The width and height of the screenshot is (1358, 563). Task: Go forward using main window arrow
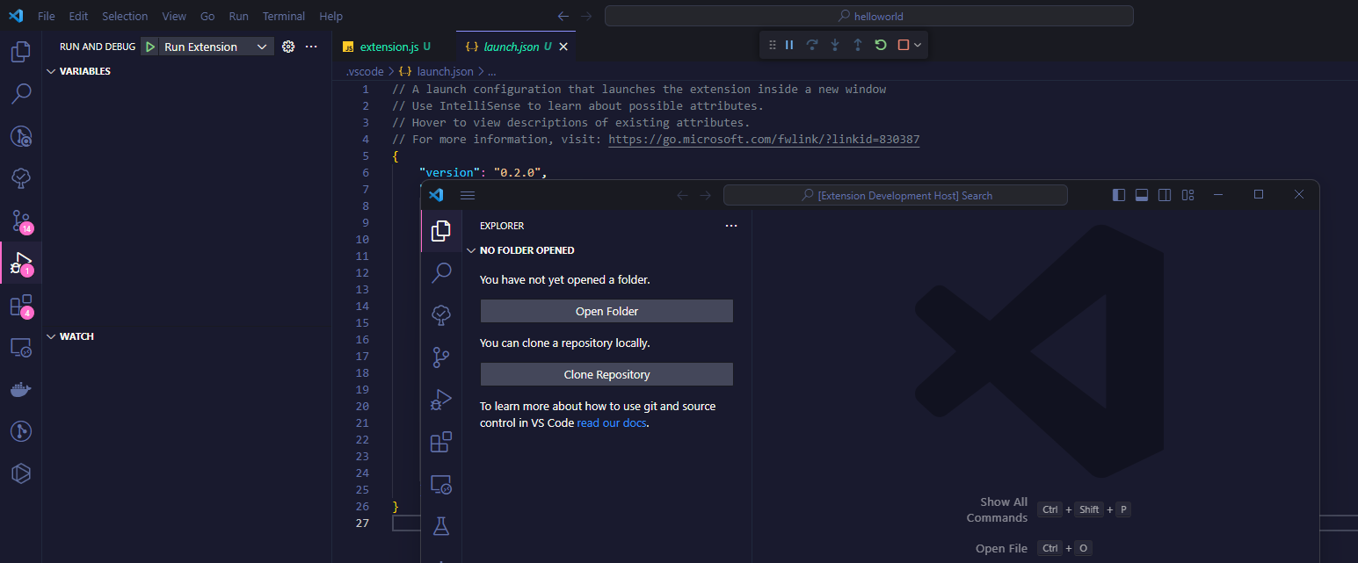coord(586,16)
